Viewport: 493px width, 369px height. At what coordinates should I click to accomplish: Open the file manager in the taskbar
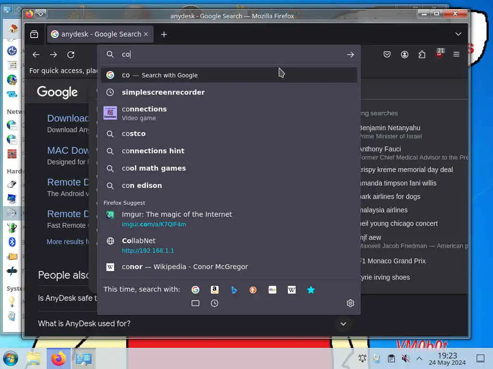[34, 358]
